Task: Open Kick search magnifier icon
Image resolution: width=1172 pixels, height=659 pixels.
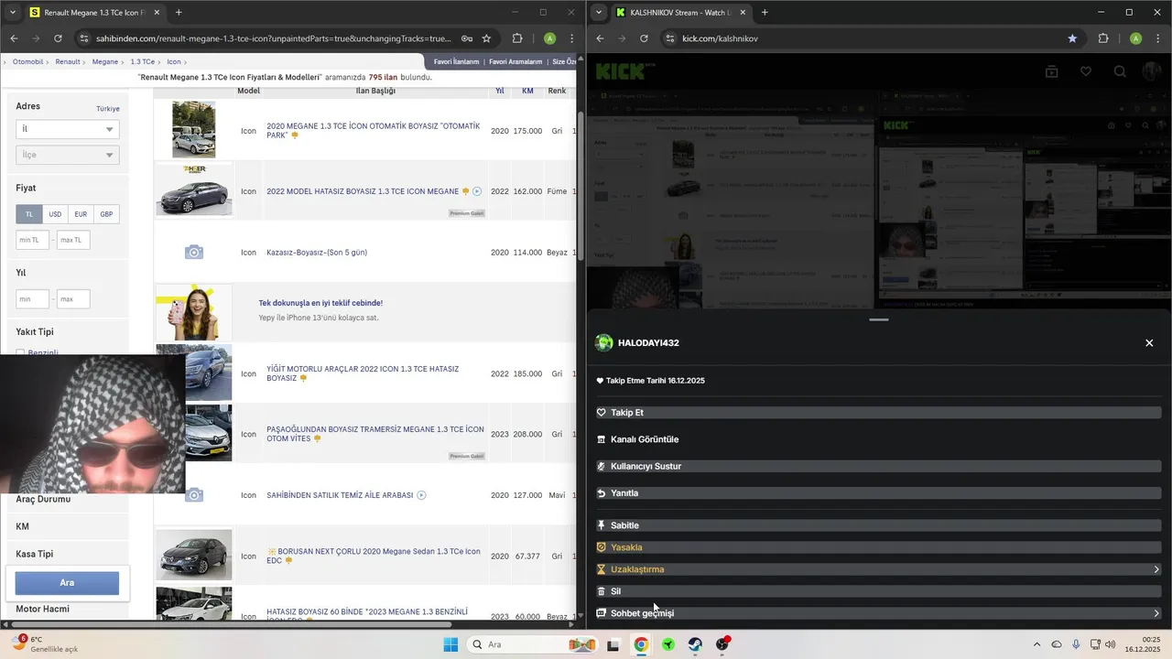Action: [x=1120, y=71]
